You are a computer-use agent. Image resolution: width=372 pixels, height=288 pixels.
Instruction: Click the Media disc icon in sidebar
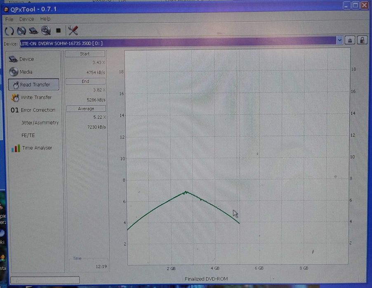pyautogui.click(x=14, y=72)
